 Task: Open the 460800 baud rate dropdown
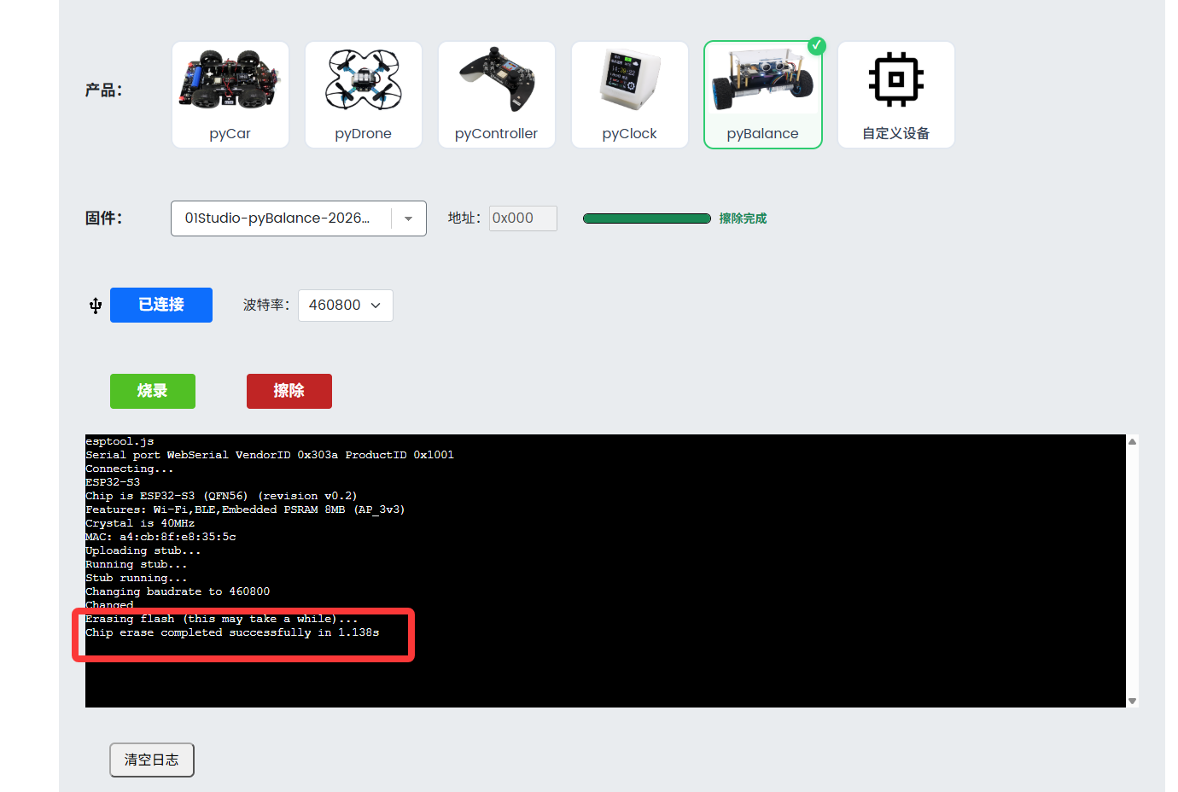coord(346,306)
